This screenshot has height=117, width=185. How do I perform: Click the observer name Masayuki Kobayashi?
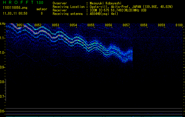(106, 3)
